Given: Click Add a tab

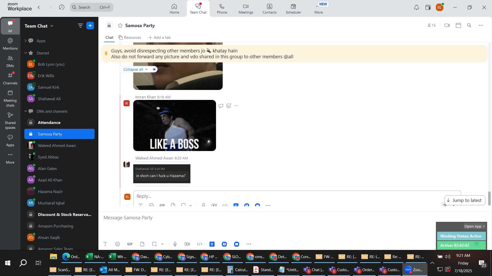Looking at the screenshot, I should click(x=159, y=38).
